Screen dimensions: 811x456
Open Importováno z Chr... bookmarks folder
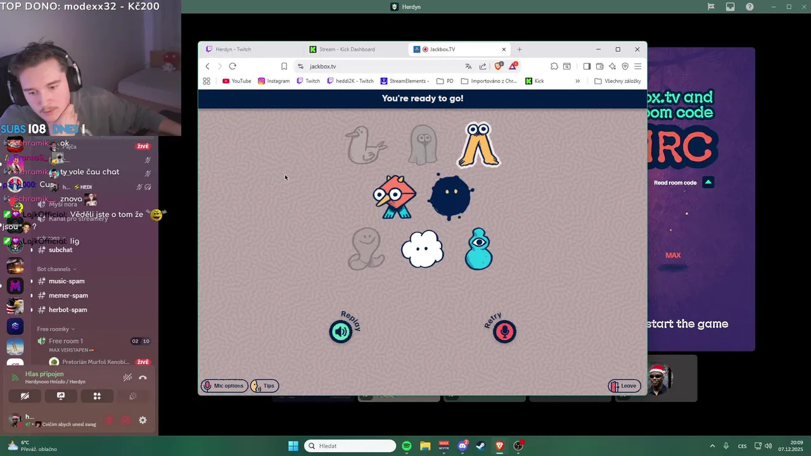489,81
